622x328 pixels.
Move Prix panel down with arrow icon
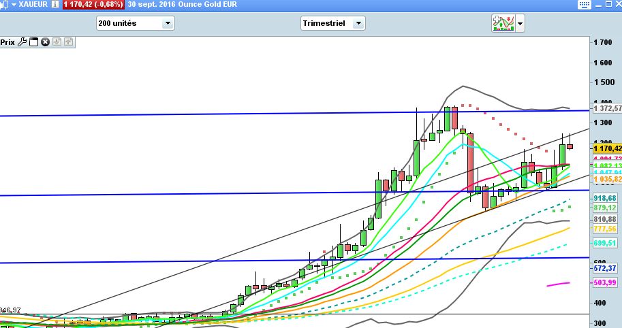(x=57, y=42)
